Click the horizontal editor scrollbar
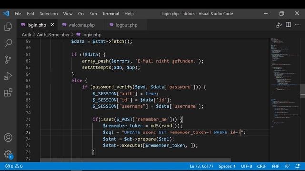 point(135,160)
